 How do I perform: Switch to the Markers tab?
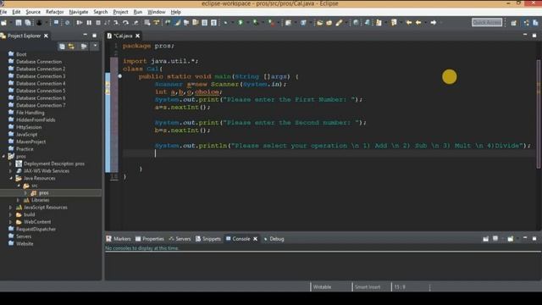click(x=119, y=239)
